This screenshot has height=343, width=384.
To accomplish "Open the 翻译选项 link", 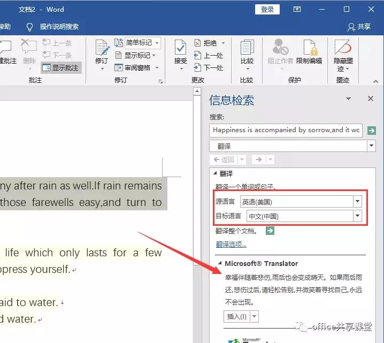I will tap(231, 244).
